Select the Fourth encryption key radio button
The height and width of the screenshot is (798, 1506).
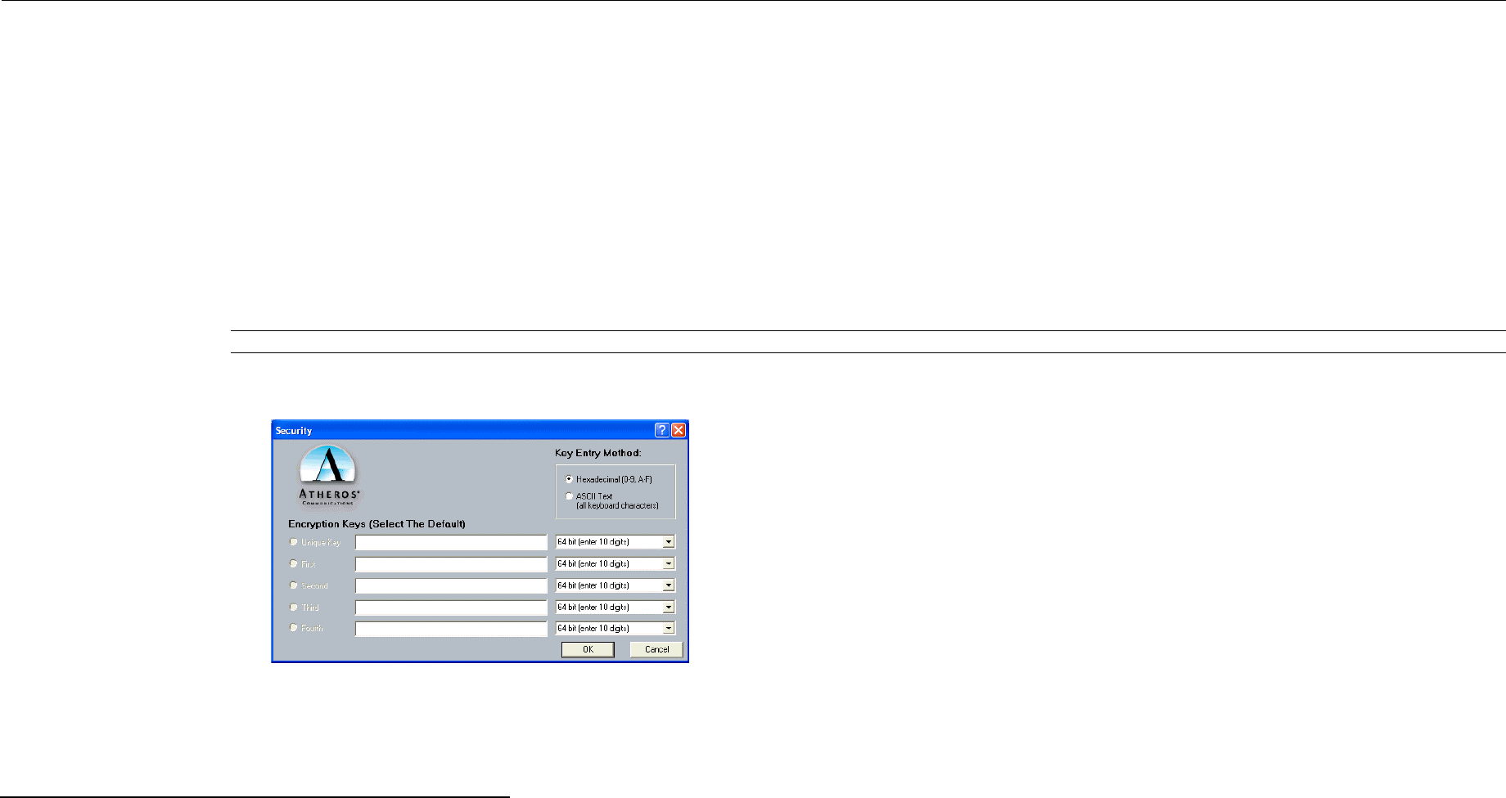[293, 628]
